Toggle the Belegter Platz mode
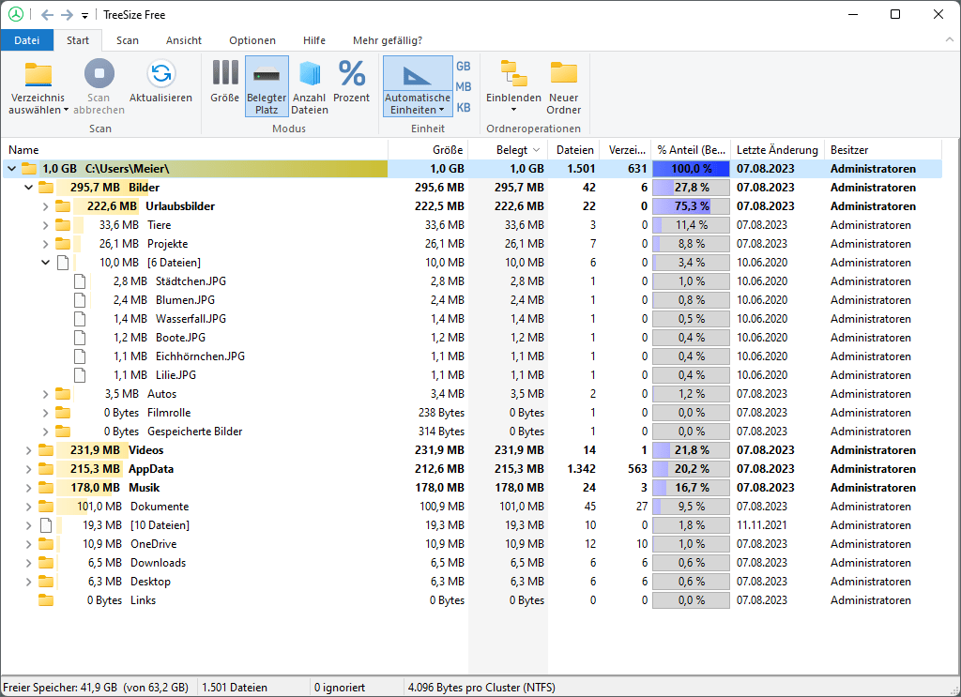 tap(267, 85)
